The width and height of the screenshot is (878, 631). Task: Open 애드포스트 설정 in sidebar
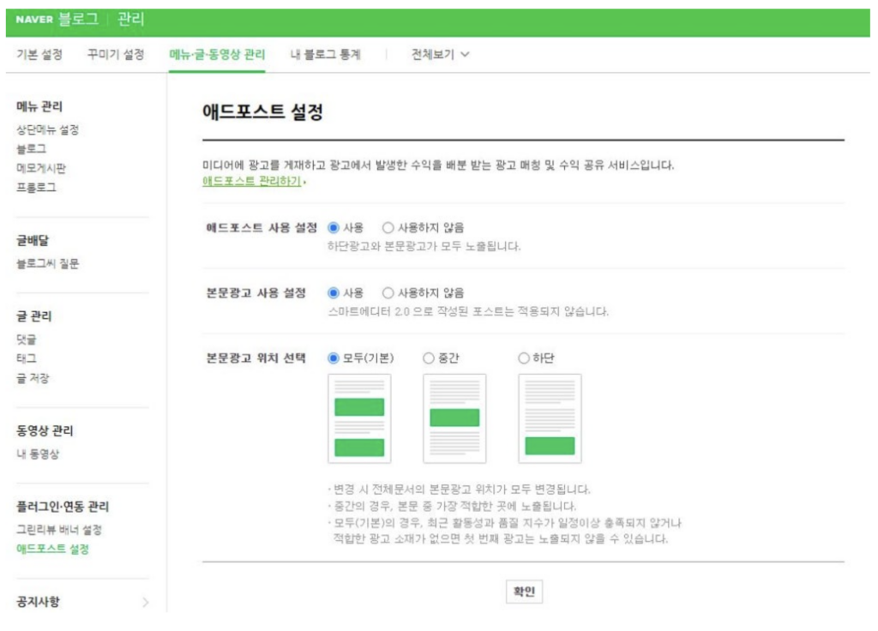pyautogui.click(x=52, y=549)
